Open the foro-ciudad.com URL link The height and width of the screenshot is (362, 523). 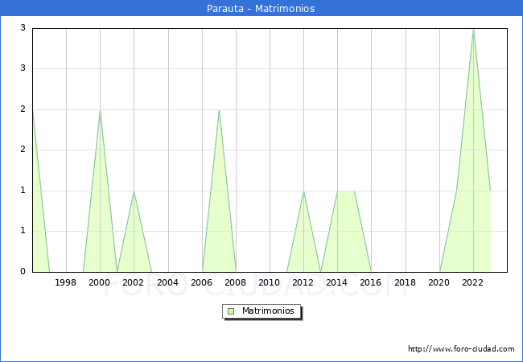461,349
